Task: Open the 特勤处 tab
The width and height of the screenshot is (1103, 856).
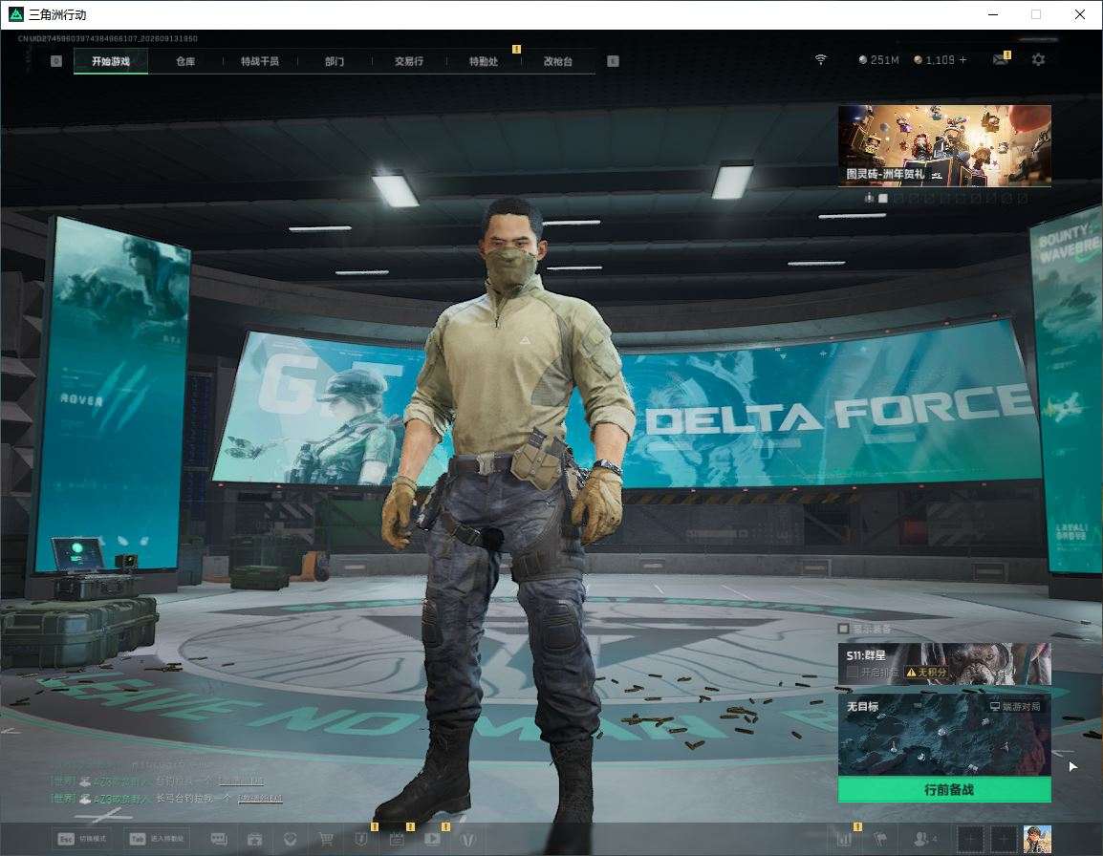Action: coord(484,61)
